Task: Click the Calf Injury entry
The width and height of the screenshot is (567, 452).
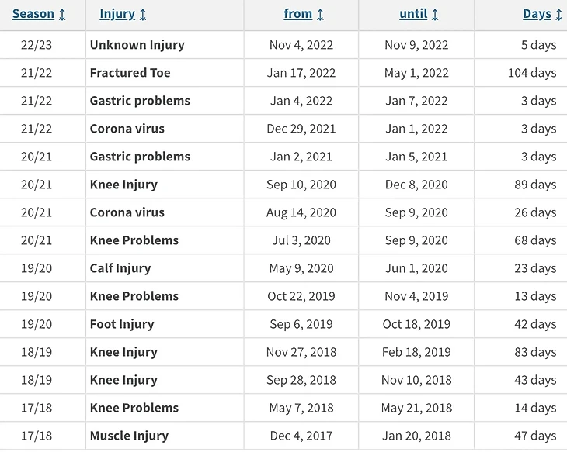Action: coord(120,268)
